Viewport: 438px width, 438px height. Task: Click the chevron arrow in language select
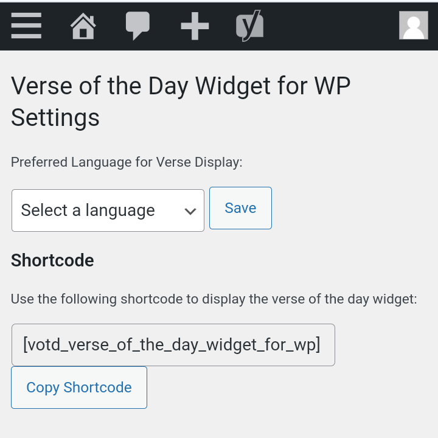pos(190,211)
